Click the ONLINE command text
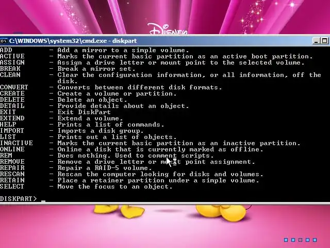Image resolution: width=330 pixels, height=248 pixels. click(x=12, y=149)
